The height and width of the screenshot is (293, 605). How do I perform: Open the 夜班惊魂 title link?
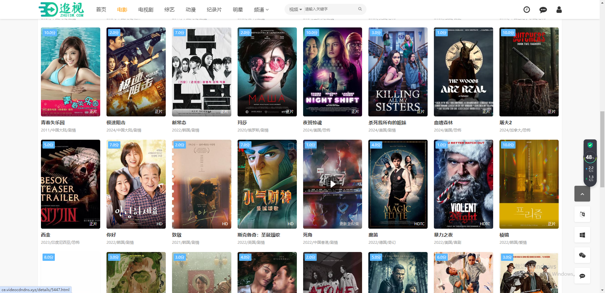pos(313,123)
